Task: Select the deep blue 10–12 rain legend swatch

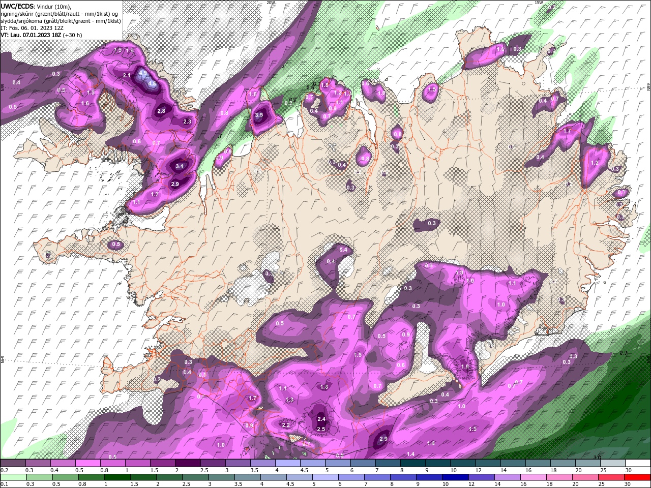Action: [x=455, y=477]
